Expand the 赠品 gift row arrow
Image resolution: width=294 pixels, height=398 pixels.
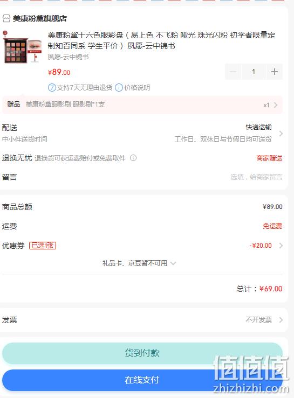(x=276, y=105)
